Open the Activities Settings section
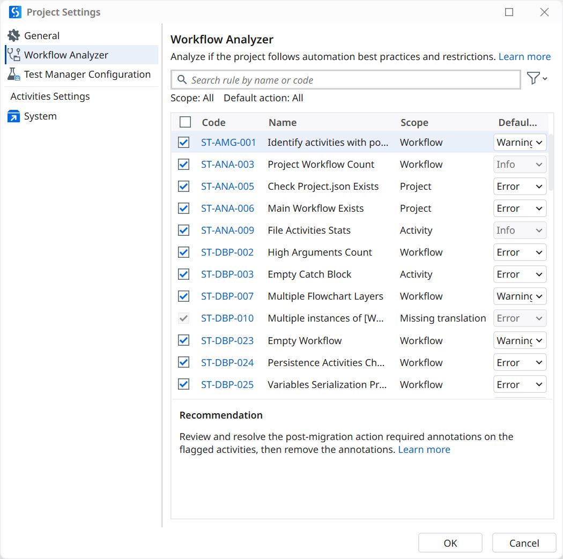 click(x=50, y=96)
